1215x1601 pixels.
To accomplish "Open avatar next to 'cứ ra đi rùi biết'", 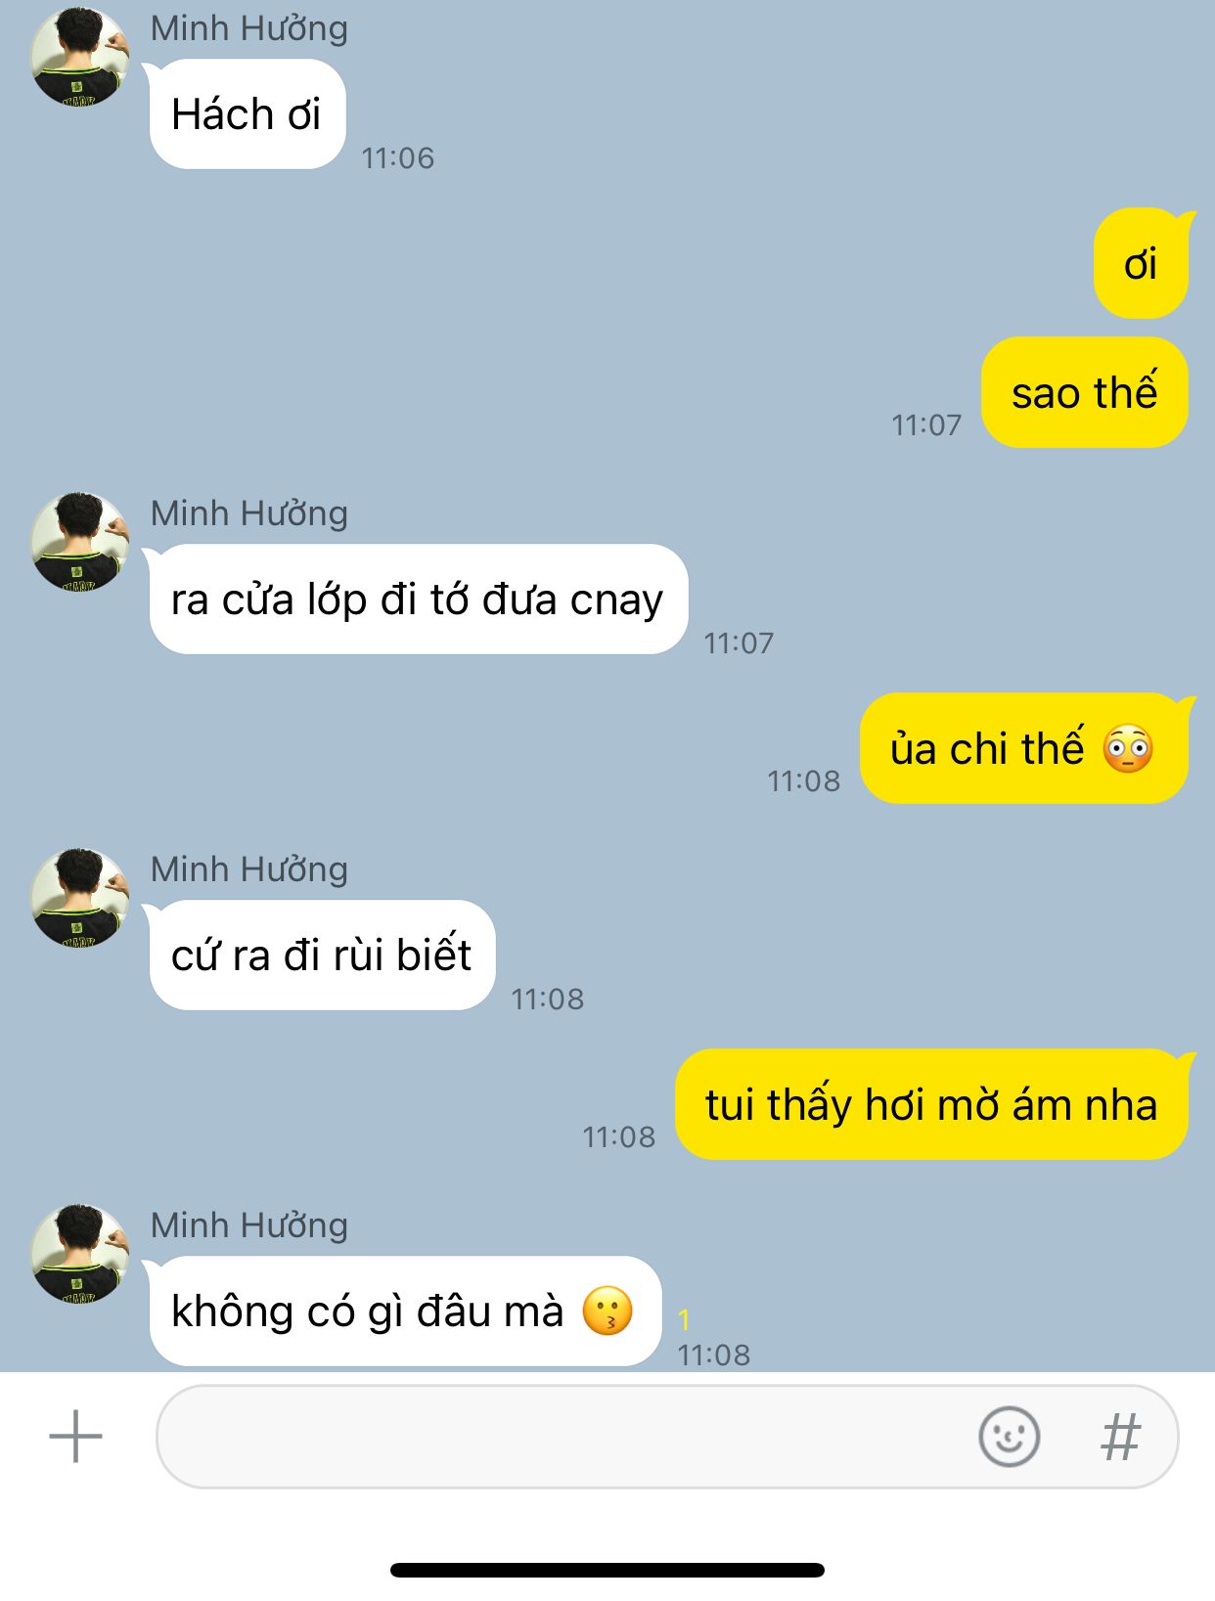I will (x=79, y=898).
